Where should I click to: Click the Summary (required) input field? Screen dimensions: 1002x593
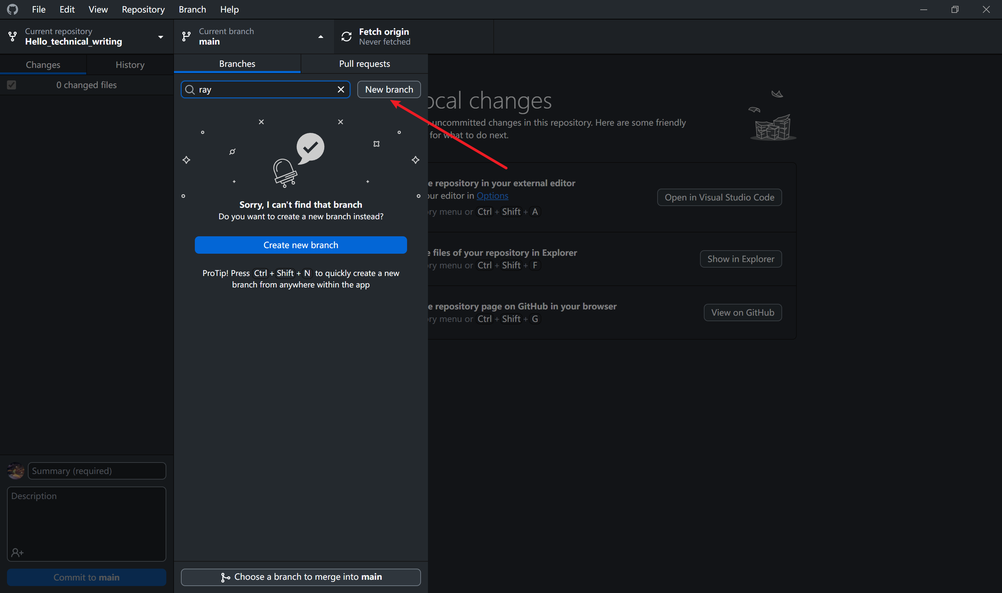pos(97,471)
